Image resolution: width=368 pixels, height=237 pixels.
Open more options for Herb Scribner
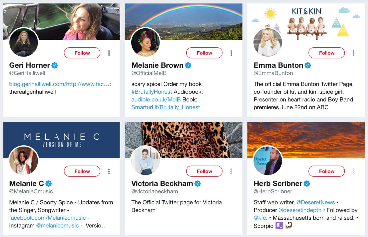pyautogui.click(x=353, y=171)
